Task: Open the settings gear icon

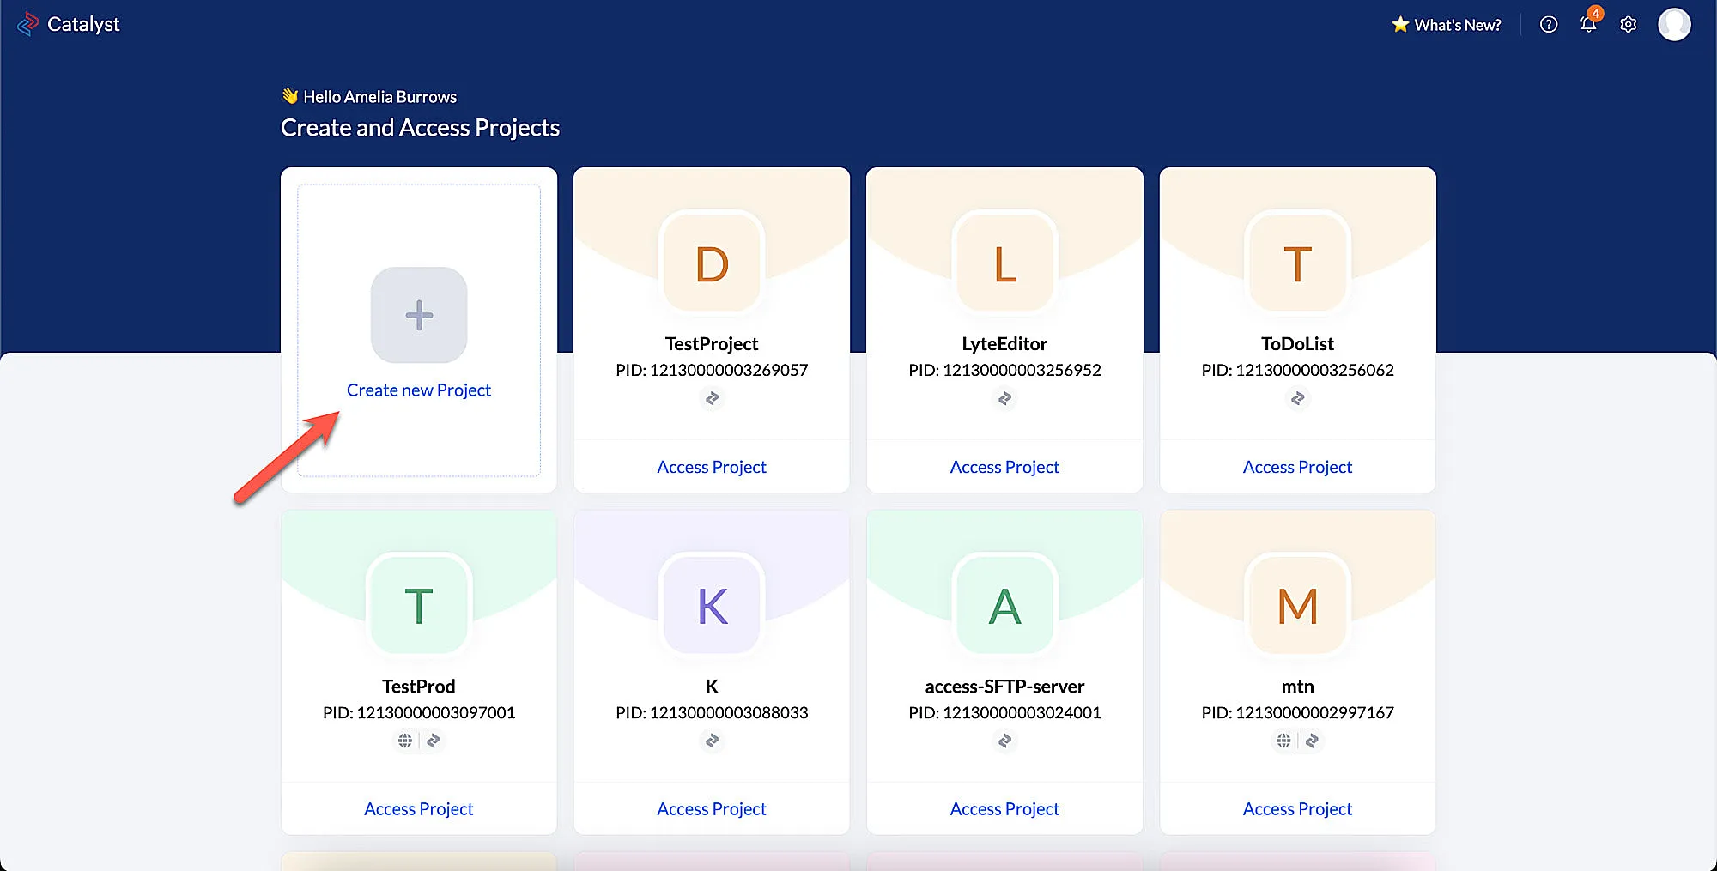Action: pos(1628,25)
